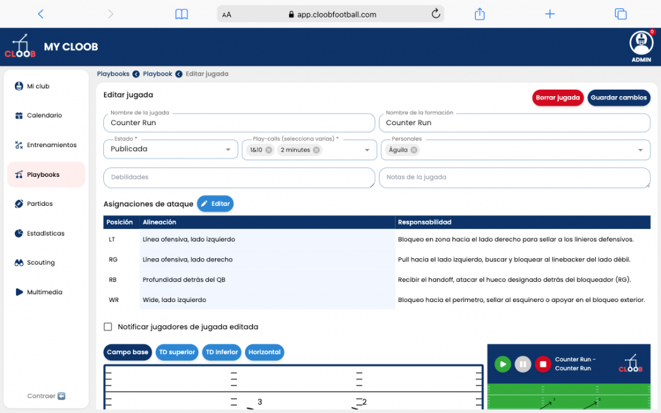Remove the Águila personnel chip

pos(414,150)
